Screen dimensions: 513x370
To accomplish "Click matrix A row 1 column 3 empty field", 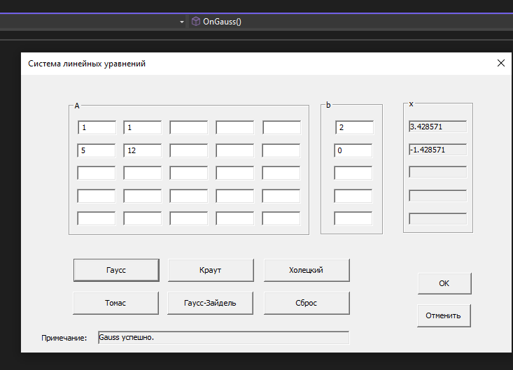I will [x=188, y=127].
